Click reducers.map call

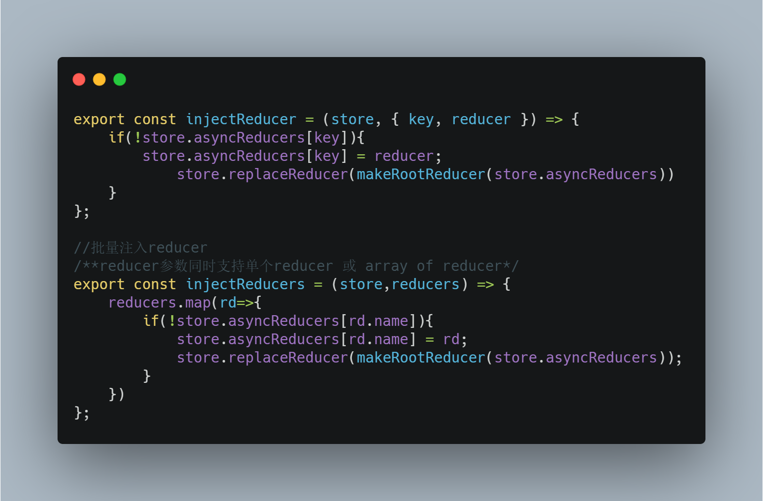(159, 303)
